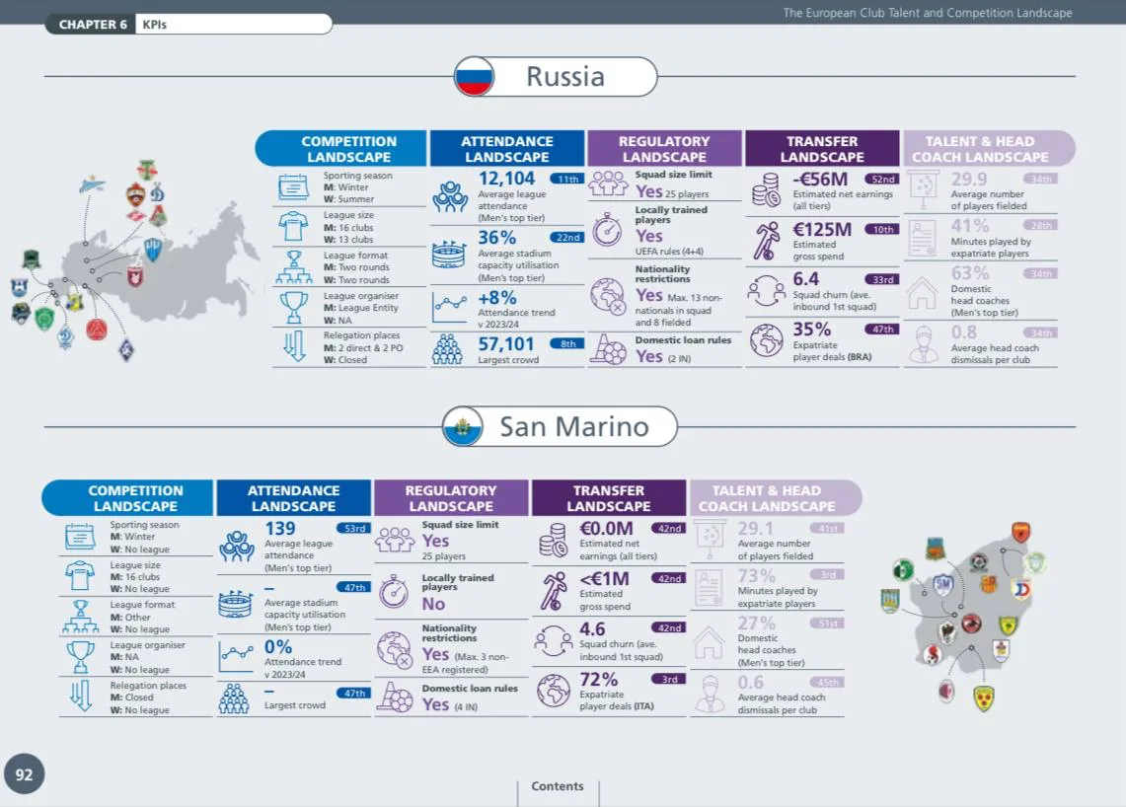Click Russia's stadium capacity utilisation icon
1126x807 pixels.
450,255
